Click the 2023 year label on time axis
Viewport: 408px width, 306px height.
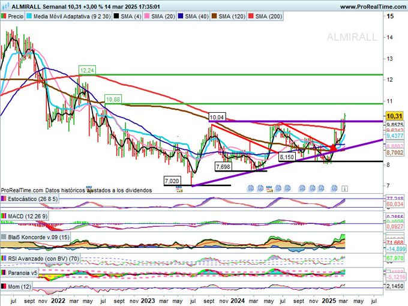tap(148, 301)
